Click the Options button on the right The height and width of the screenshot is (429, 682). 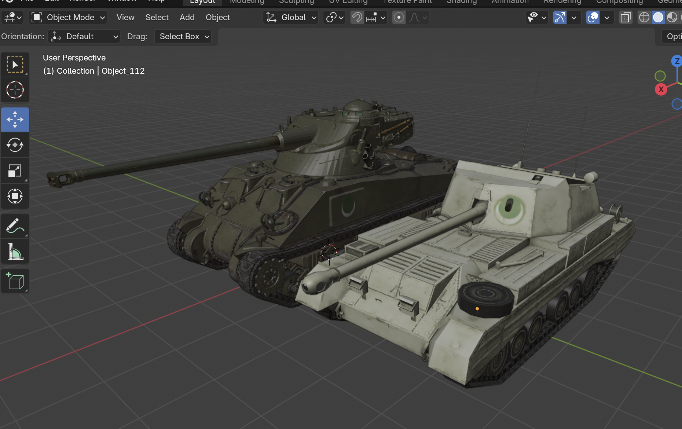coord(675,36)
